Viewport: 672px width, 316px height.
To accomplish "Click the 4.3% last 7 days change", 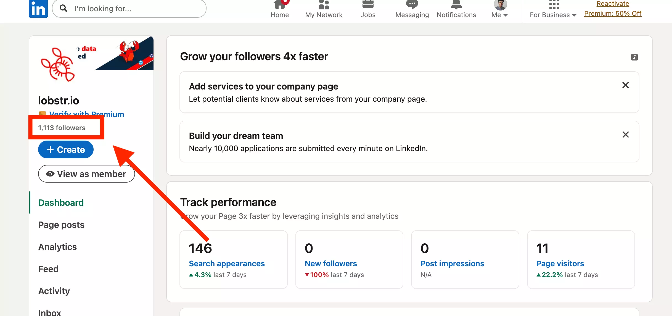I will pyautogui.click(x=218, y=275).
